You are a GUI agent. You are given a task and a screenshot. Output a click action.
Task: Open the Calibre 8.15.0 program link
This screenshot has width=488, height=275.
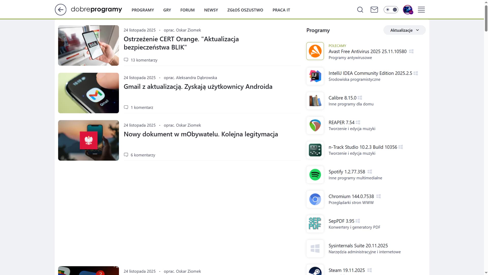[x=342, y=98]
